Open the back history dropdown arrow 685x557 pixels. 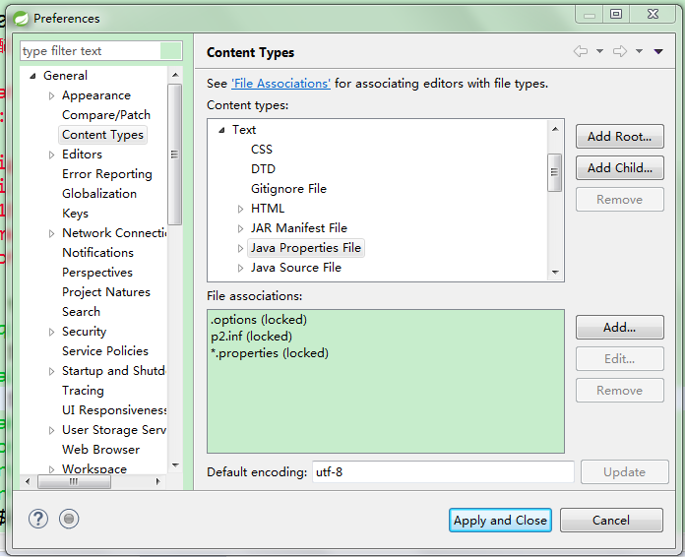(x=599, y=51)
